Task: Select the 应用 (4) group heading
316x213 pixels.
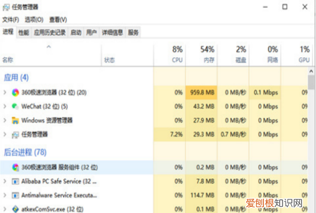Action: click(x=16, y=77)
